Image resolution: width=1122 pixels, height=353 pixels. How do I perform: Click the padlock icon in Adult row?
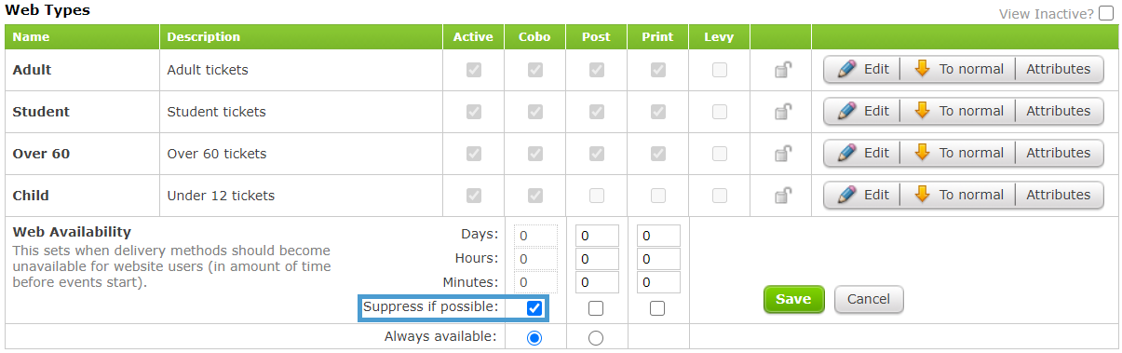[x=783, y=69]
